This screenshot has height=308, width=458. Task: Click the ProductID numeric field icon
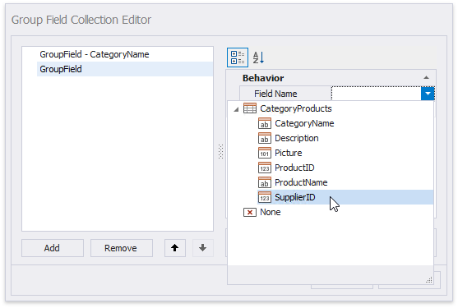(264, 168)
